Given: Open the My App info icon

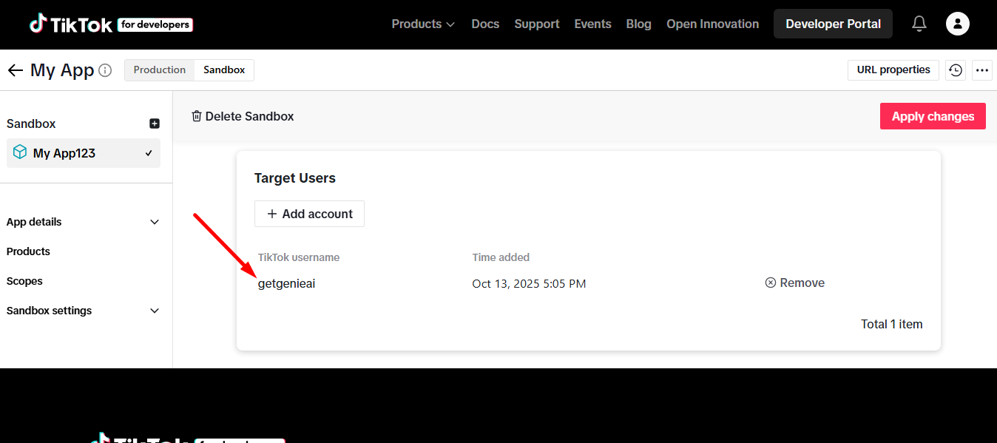Looking at the screenshot, I should tap(105, 71).
